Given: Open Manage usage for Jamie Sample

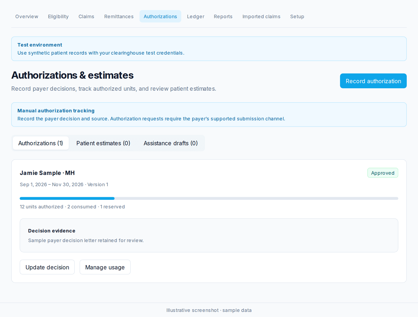Looking at the screenshot, I should 105,267.
